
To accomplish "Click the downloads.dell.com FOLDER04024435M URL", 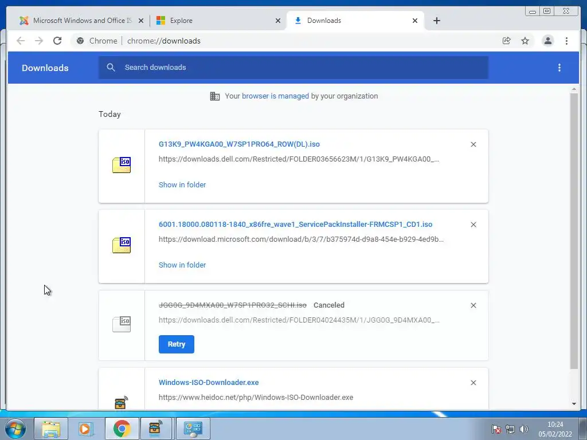I will tap(299, 320).
